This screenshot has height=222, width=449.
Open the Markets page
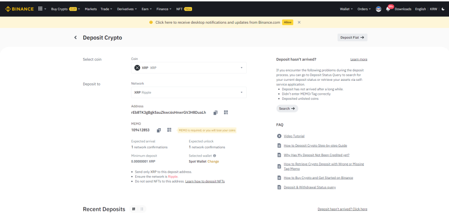point(91,9)
